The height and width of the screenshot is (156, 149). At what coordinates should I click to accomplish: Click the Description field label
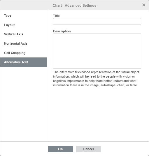pyautogui.click(x=62, y=31)
